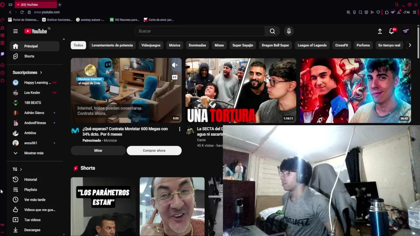Screen dimensions: 420x236
Task: Open the Movistar ad three-dot menu
Action: tap(179, 129)
